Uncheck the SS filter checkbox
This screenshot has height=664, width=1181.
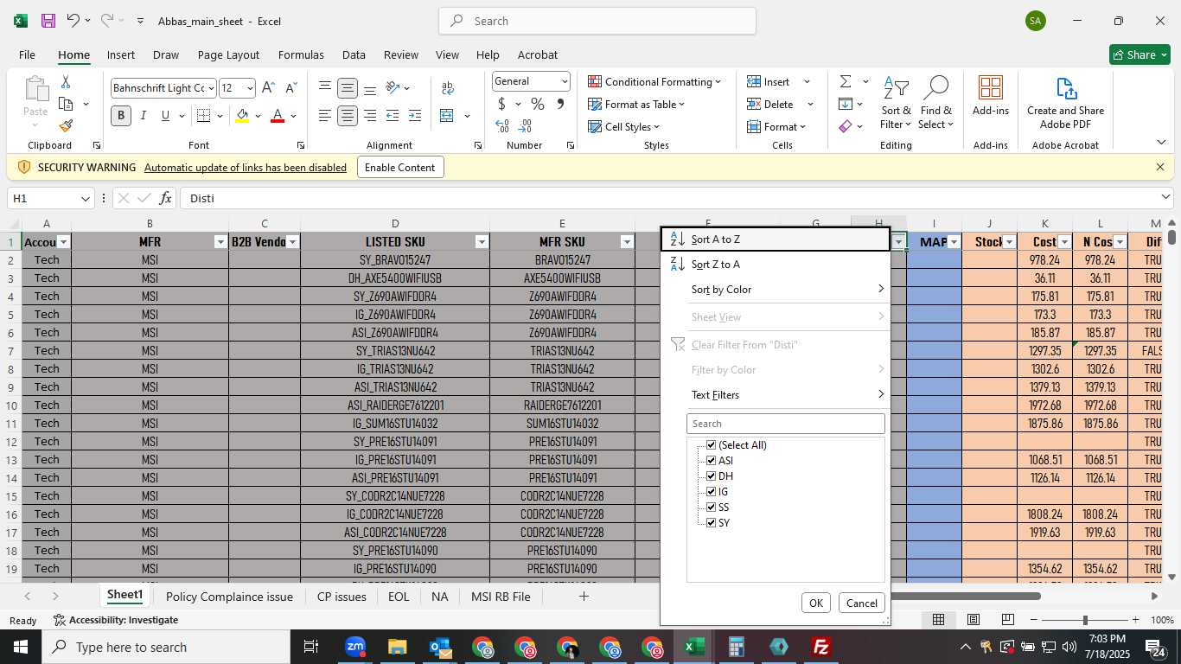(712, 508)
